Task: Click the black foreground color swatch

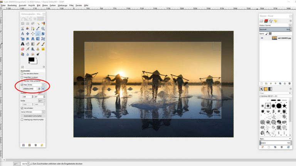Action: tap(31, 59)
